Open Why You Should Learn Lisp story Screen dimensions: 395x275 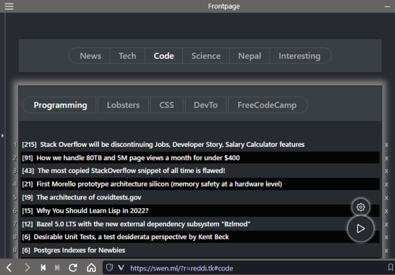click(93, 210)
